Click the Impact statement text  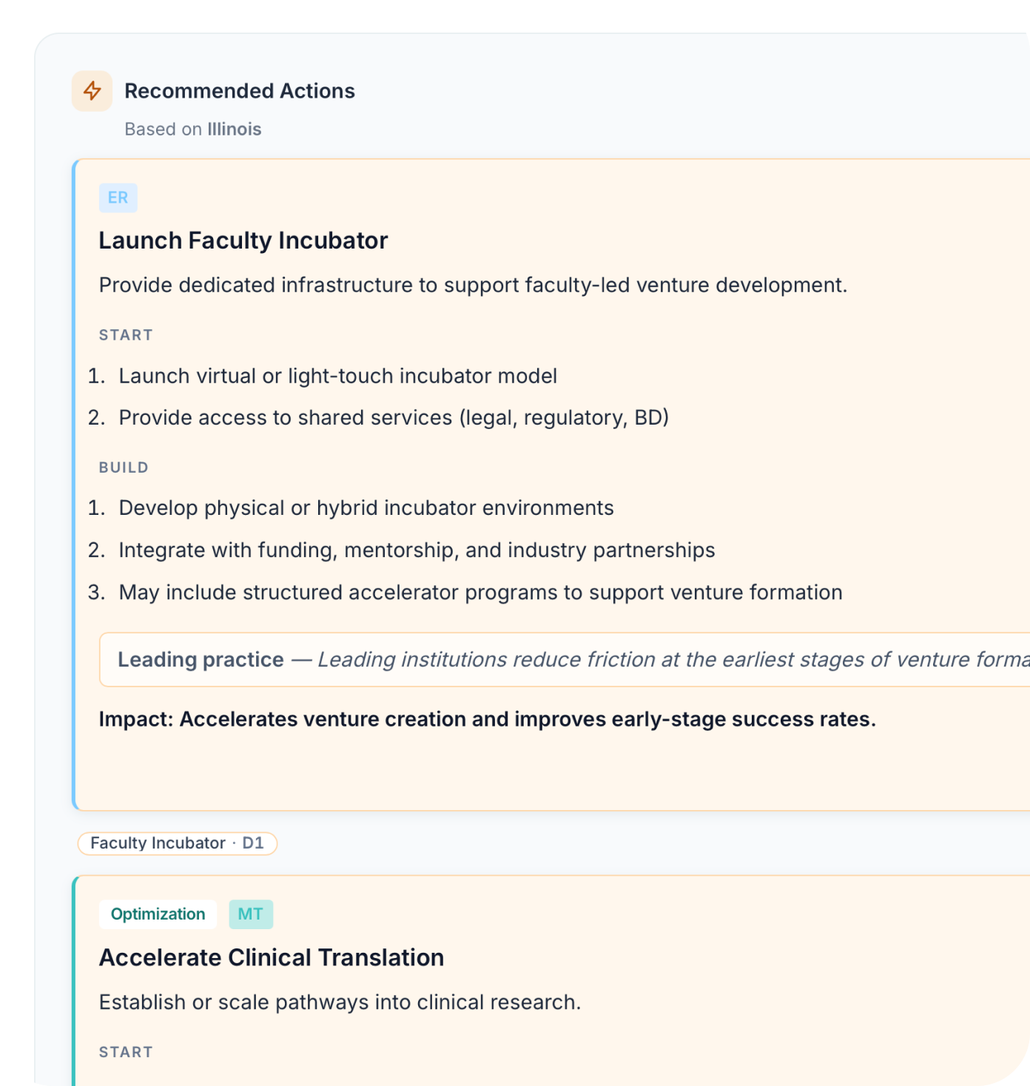coord(487,720)
